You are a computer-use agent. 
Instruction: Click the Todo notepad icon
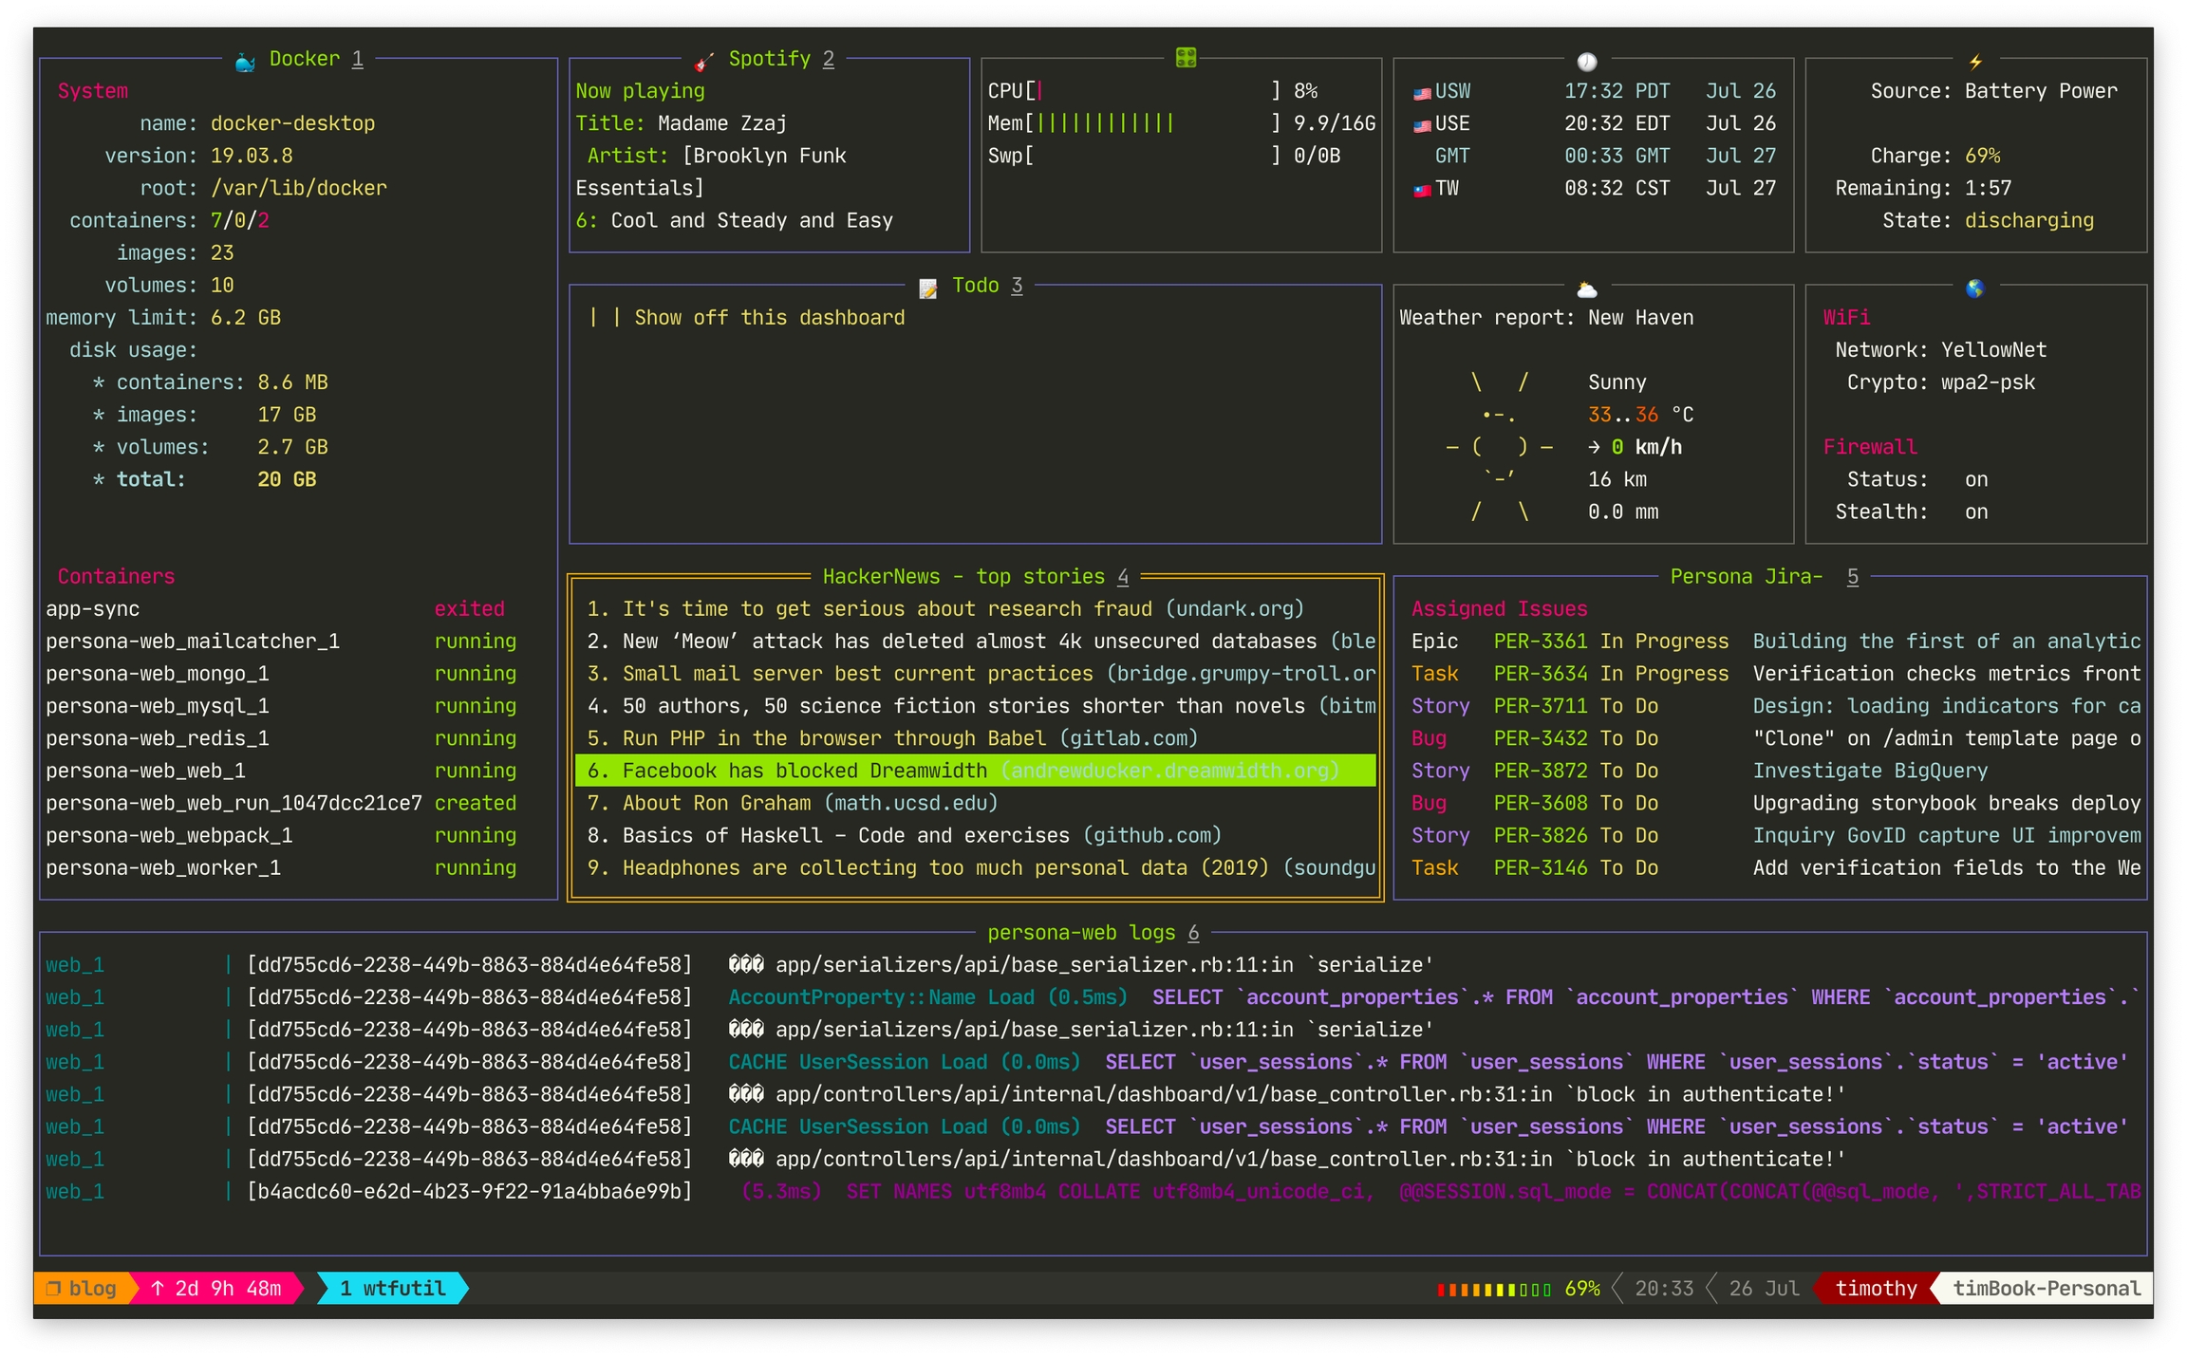[927, 288]
